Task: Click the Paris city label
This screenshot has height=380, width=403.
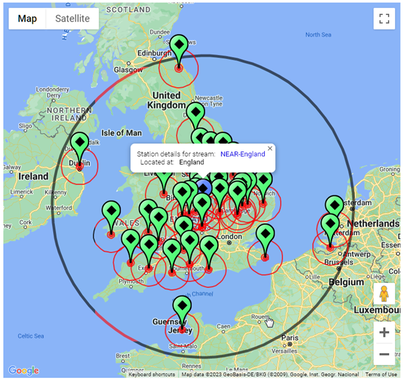Action: (x=290, y=337)
